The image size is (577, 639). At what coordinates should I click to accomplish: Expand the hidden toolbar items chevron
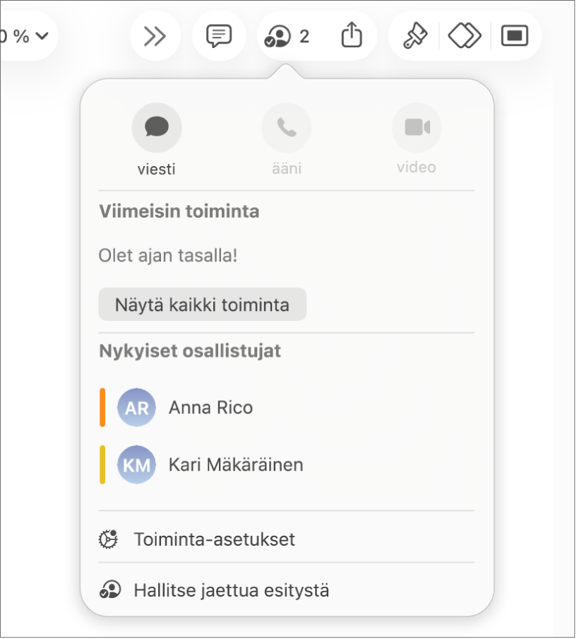click(155, 36)
